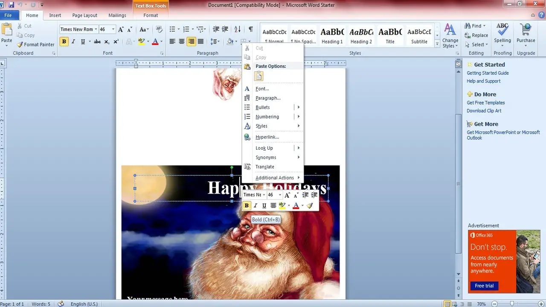Toggle Italic on the floating mini toolbar
Viewport: 546px width, 307px height.
click(x=256, y=206)
